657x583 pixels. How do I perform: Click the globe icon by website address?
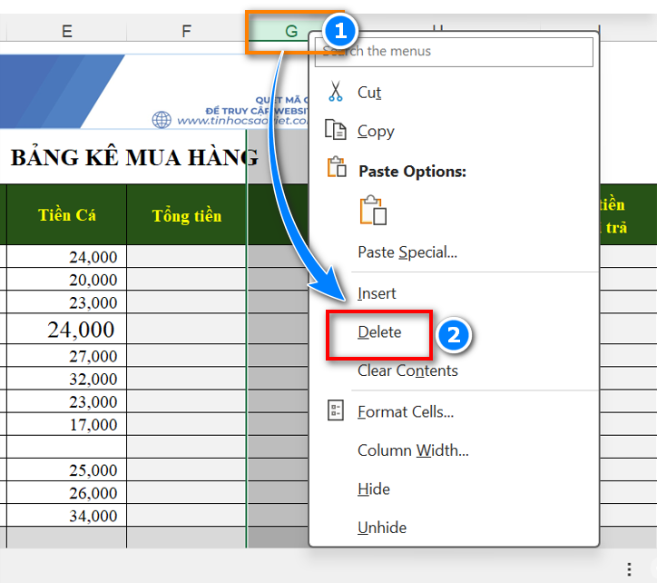point(162,120)
